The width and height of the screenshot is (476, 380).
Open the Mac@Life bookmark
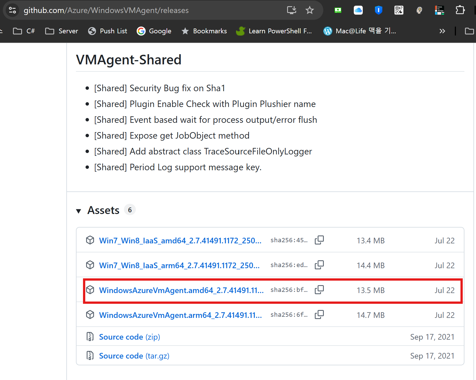pos(360,31)
